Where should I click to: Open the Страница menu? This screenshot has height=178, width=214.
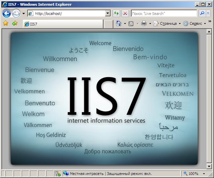point(167,23)
